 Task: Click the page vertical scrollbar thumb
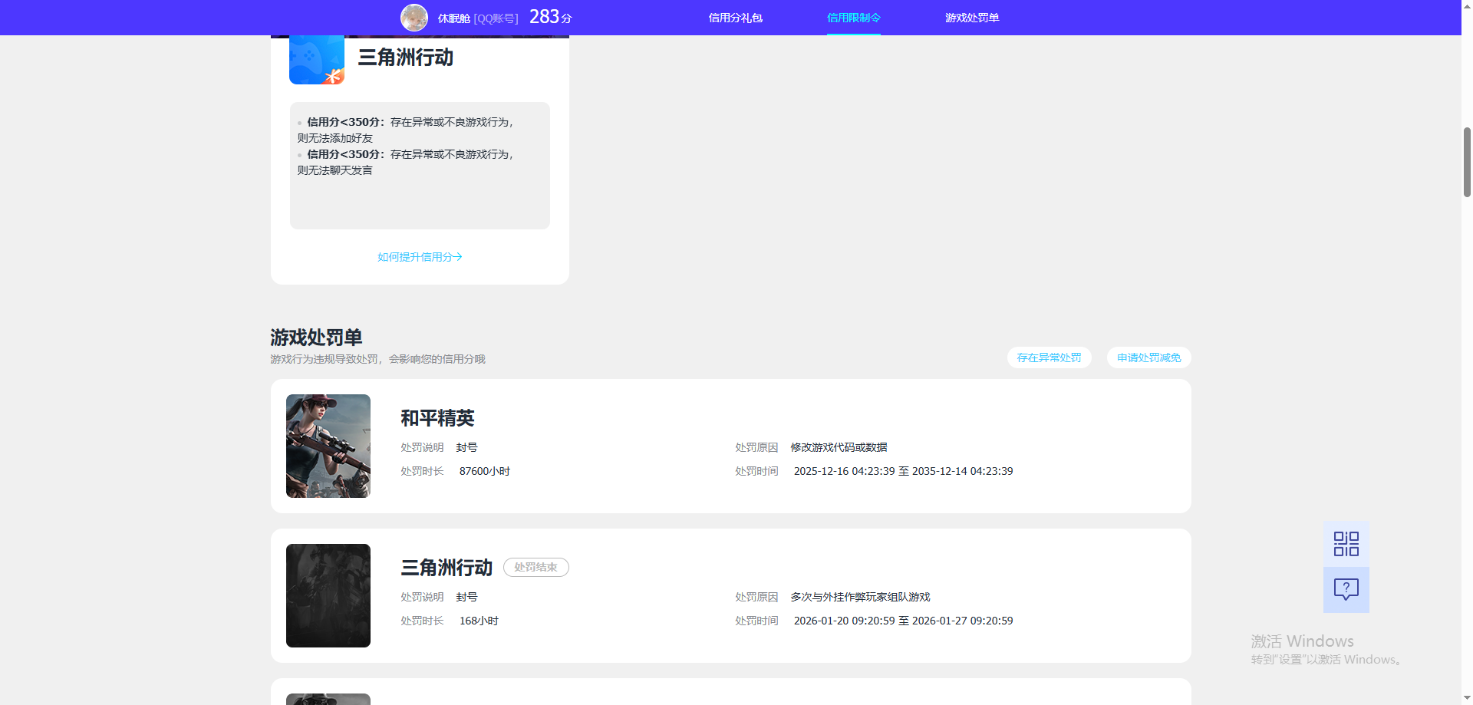click(1467, 162)
